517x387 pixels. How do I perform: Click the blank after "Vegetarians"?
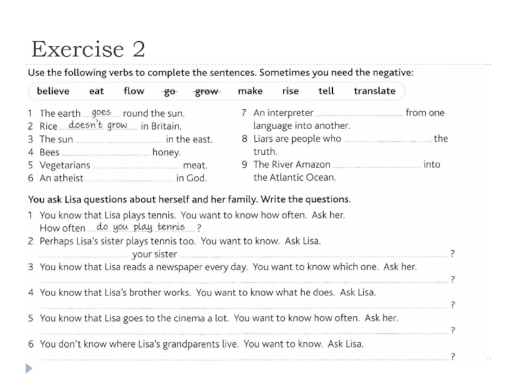coord(136,166)
